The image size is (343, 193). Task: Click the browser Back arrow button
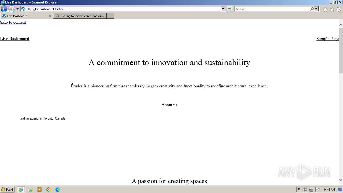pyautogui.click(x=4, y=9)
